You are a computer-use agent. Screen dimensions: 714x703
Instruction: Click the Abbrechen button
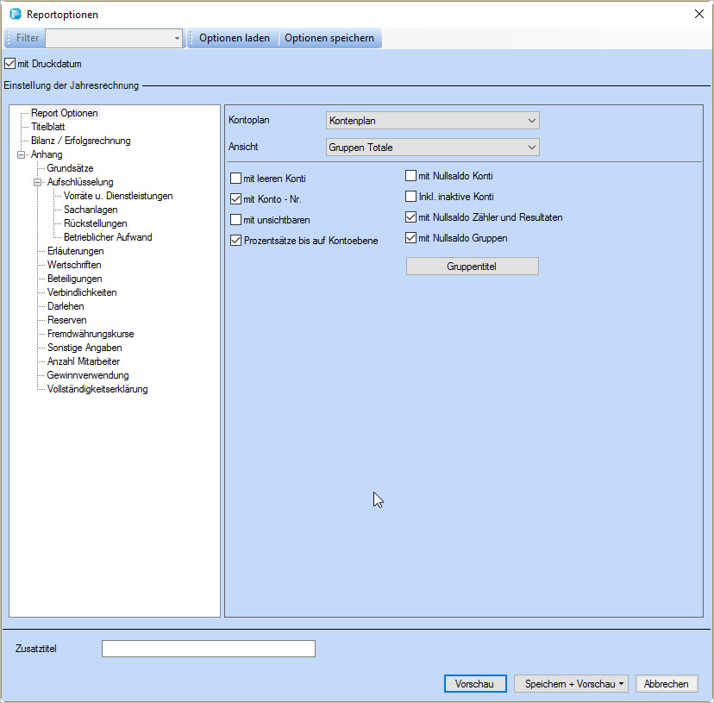[666, 684]
